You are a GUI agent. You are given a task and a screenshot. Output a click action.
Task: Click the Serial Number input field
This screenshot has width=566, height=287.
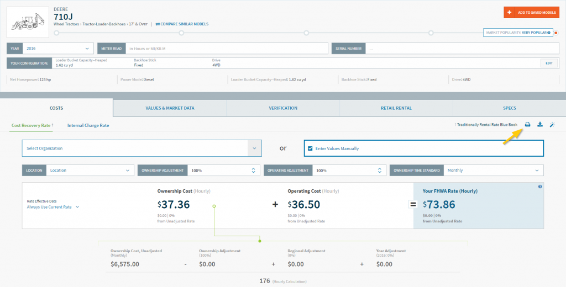tap(463, 49)
